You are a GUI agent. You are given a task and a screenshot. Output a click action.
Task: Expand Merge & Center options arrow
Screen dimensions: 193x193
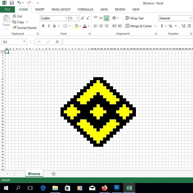[155, 26]
